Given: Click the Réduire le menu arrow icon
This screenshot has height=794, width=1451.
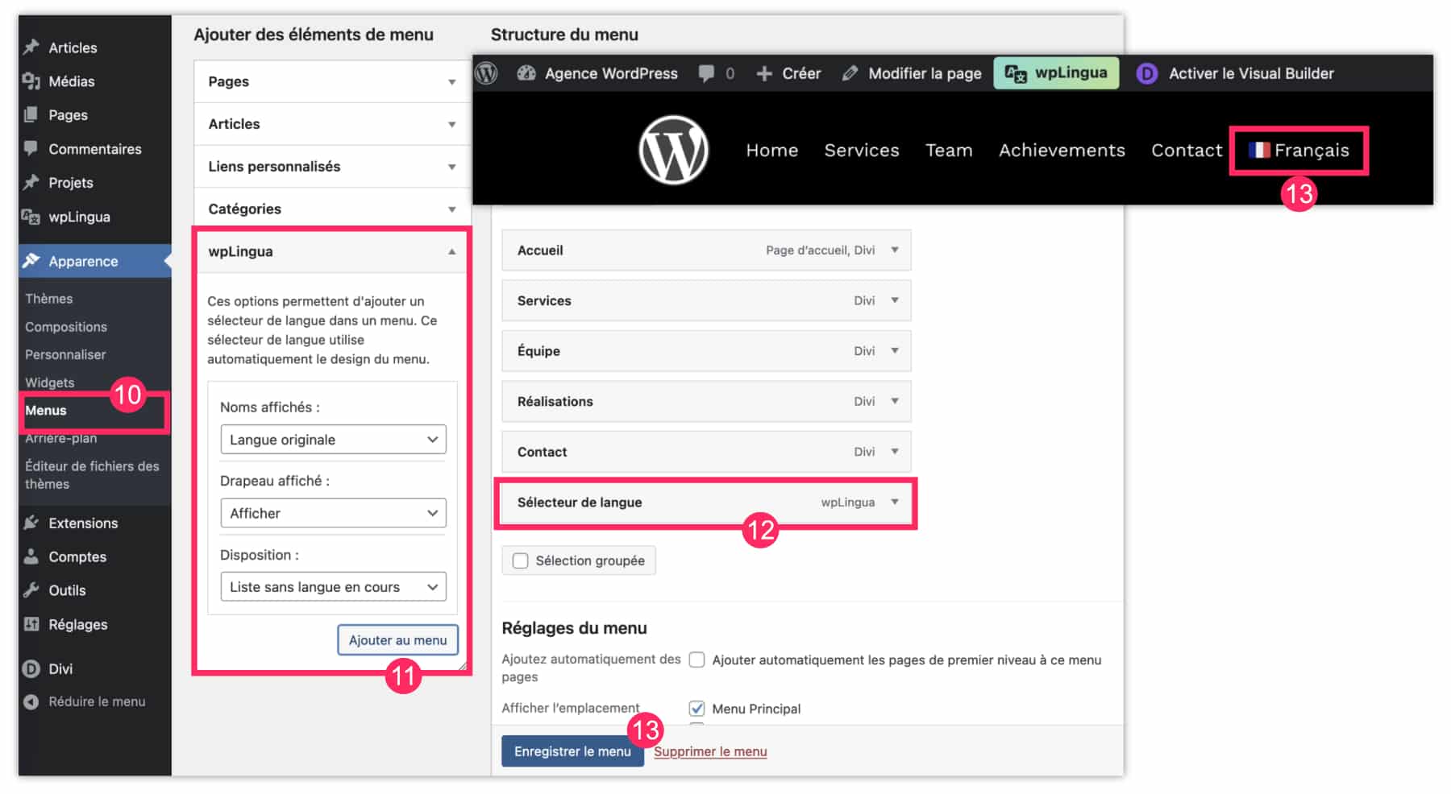Looking at the screenshot, I should tap(31, 701).
